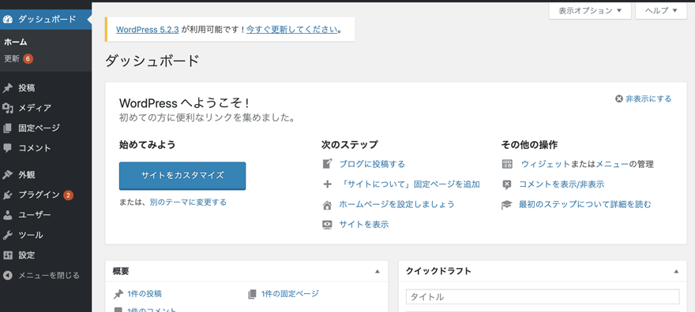Click 別のテーマに変更する link
This screenshot has width=695, height=312.
pos(188,202)
